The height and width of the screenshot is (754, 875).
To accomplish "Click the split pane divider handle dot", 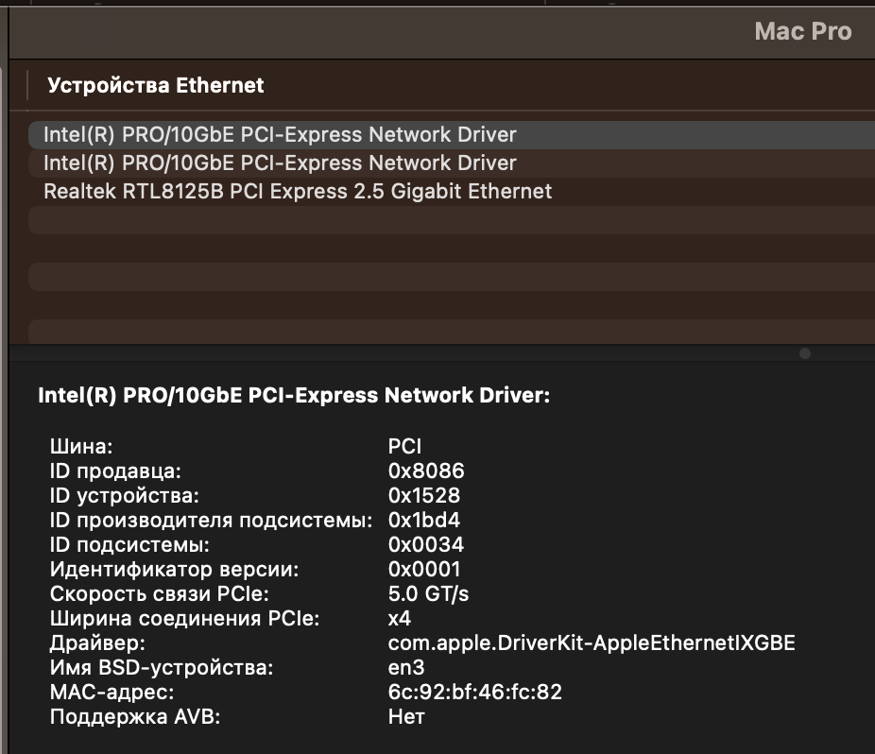I will pos(805,353).
